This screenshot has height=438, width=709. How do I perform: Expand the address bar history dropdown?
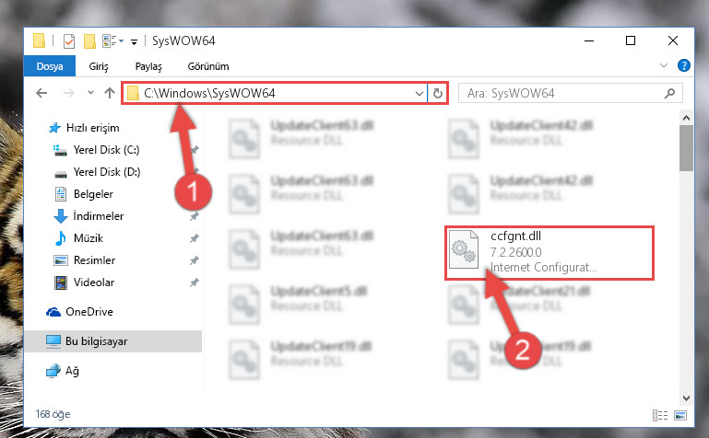[419, 93]
